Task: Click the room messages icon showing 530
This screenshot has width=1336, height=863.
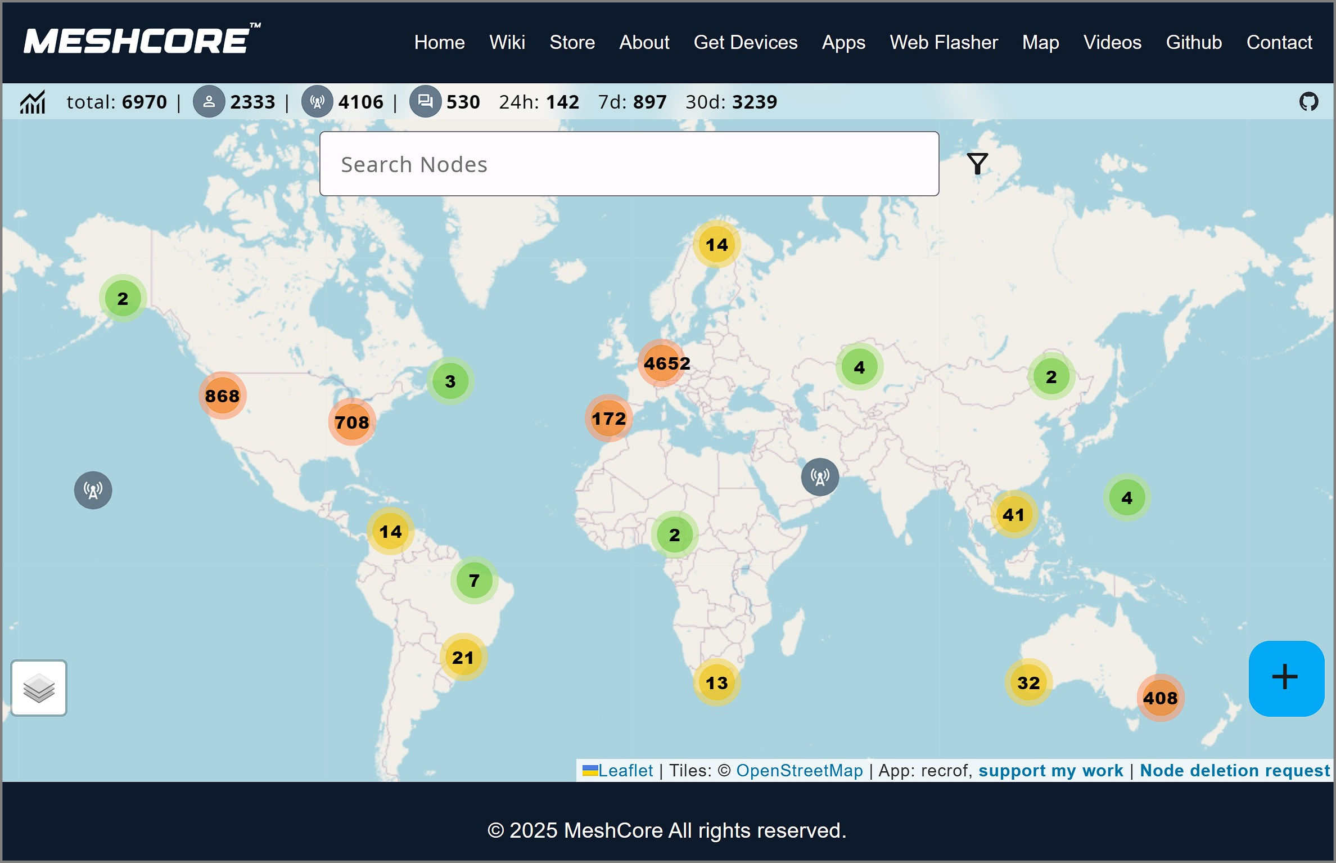Action: [426, 102]
